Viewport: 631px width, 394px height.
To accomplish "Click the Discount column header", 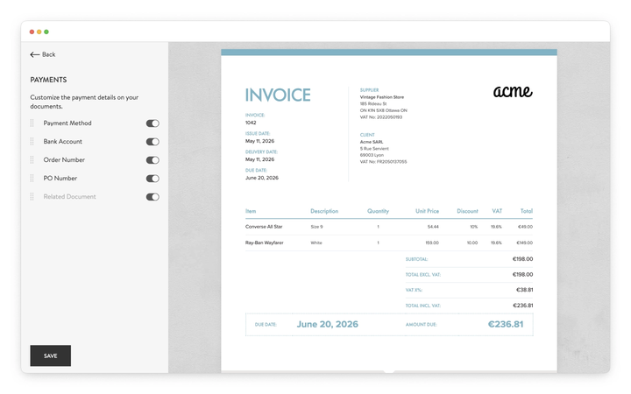I will 467,211.
